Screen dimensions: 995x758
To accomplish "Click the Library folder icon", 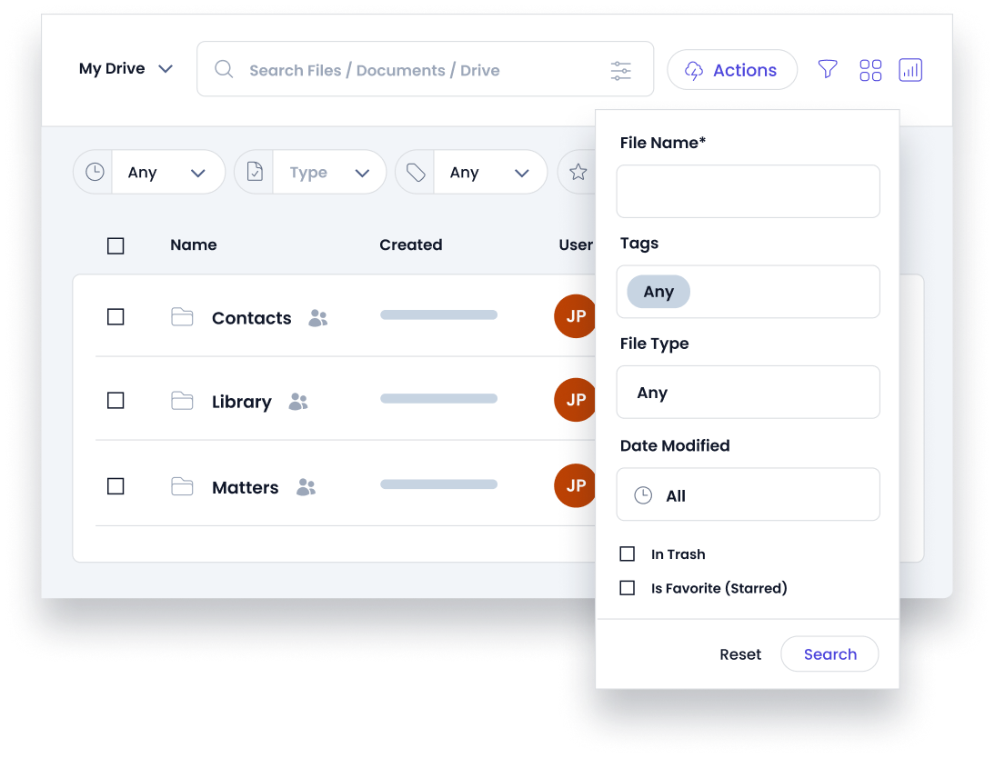I will pos(182,401).
